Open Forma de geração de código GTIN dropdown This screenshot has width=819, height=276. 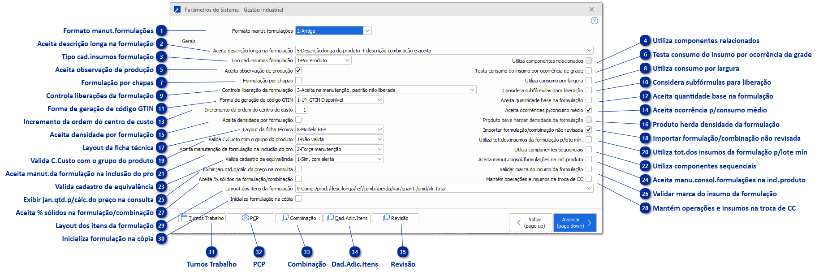[379, 100]
